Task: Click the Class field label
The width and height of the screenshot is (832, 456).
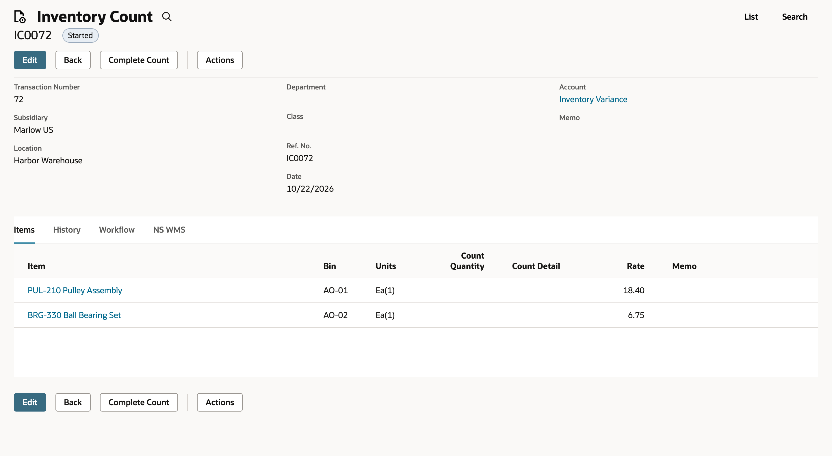Action: [295, 117]
